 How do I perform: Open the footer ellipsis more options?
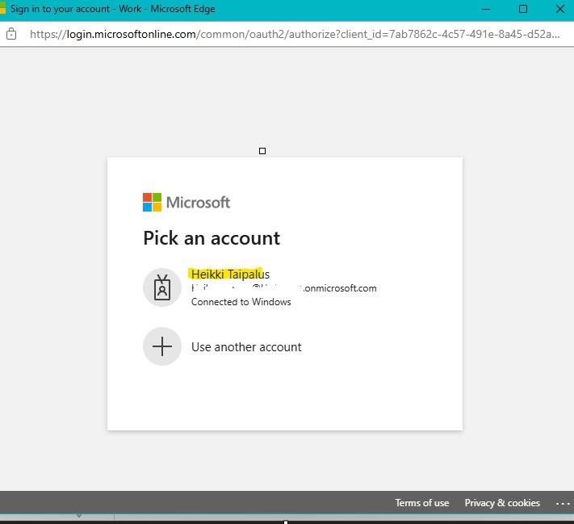point(563,504)
